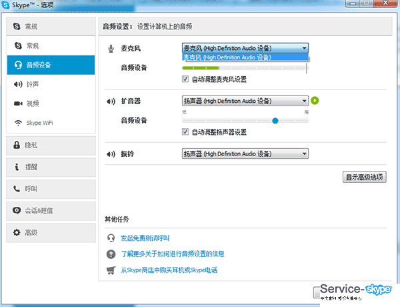
Task: Open the 隐私 privacy section
Action: click(51, 145)
